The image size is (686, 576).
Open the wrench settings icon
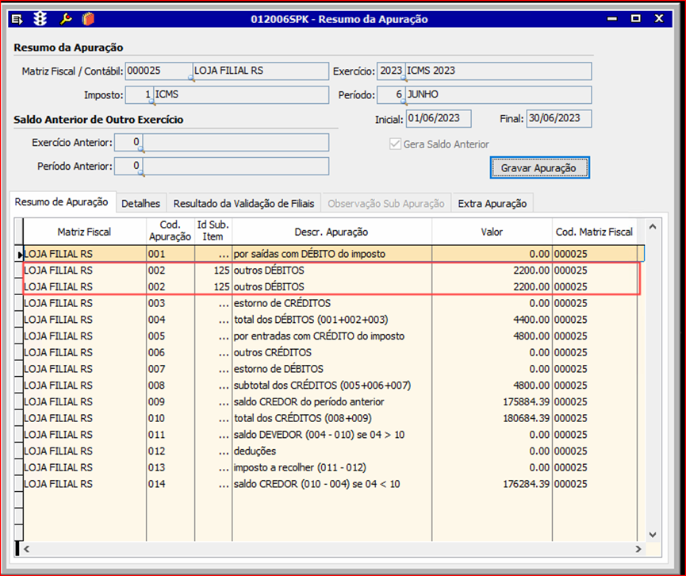coord(66,19)
